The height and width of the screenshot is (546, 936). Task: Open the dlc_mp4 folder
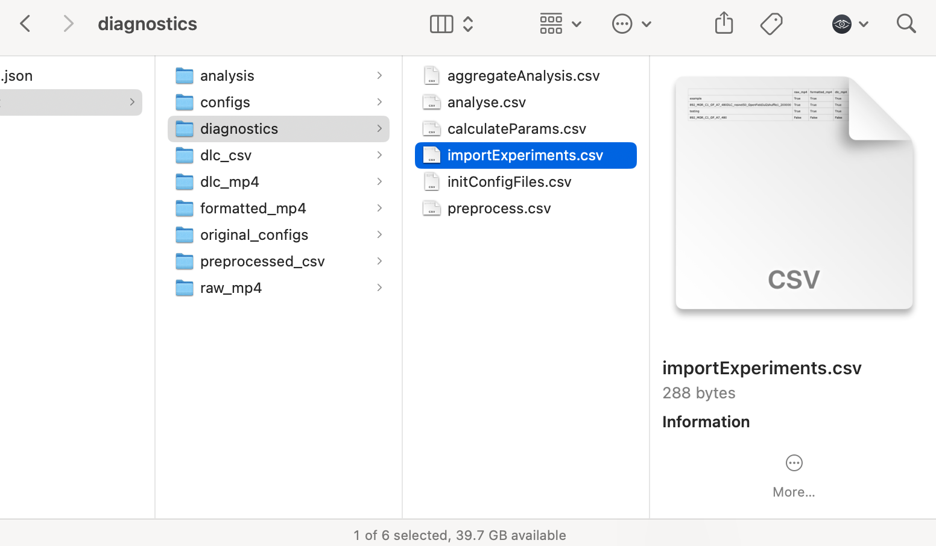[279, 182]
